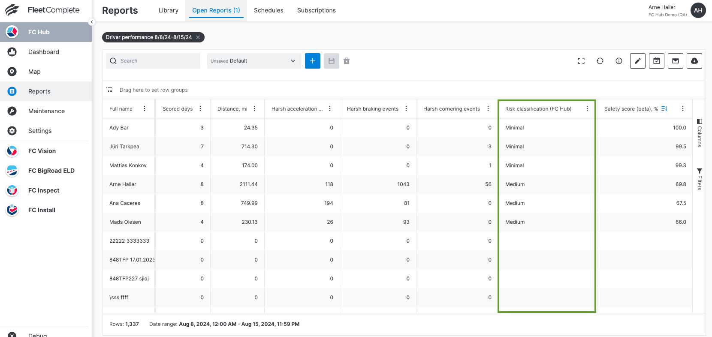Select Jüri Tarkpea driver row

pos(397,147)
